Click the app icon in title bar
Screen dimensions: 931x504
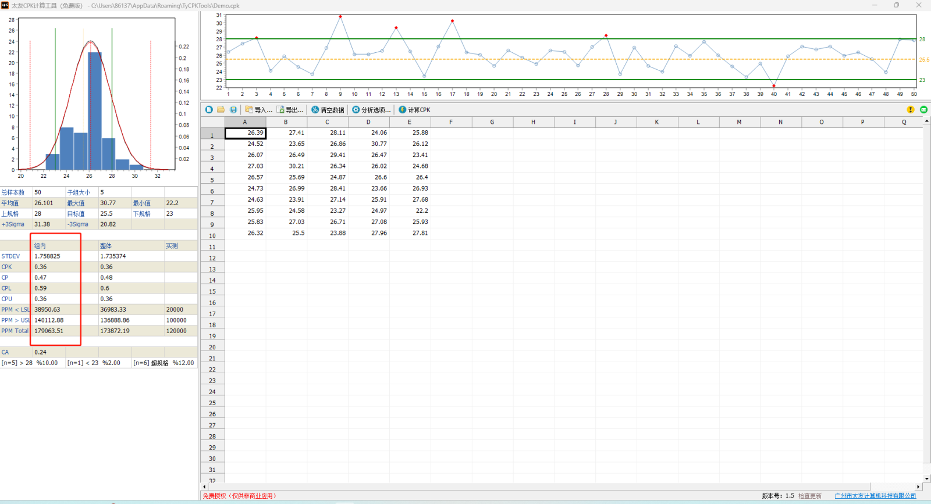[5, 5]
